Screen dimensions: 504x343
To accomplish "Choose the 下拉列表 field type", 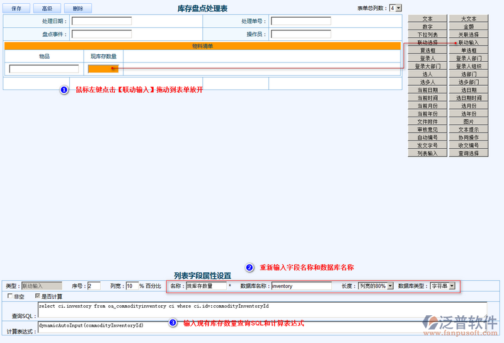I will tap(427, 35).
